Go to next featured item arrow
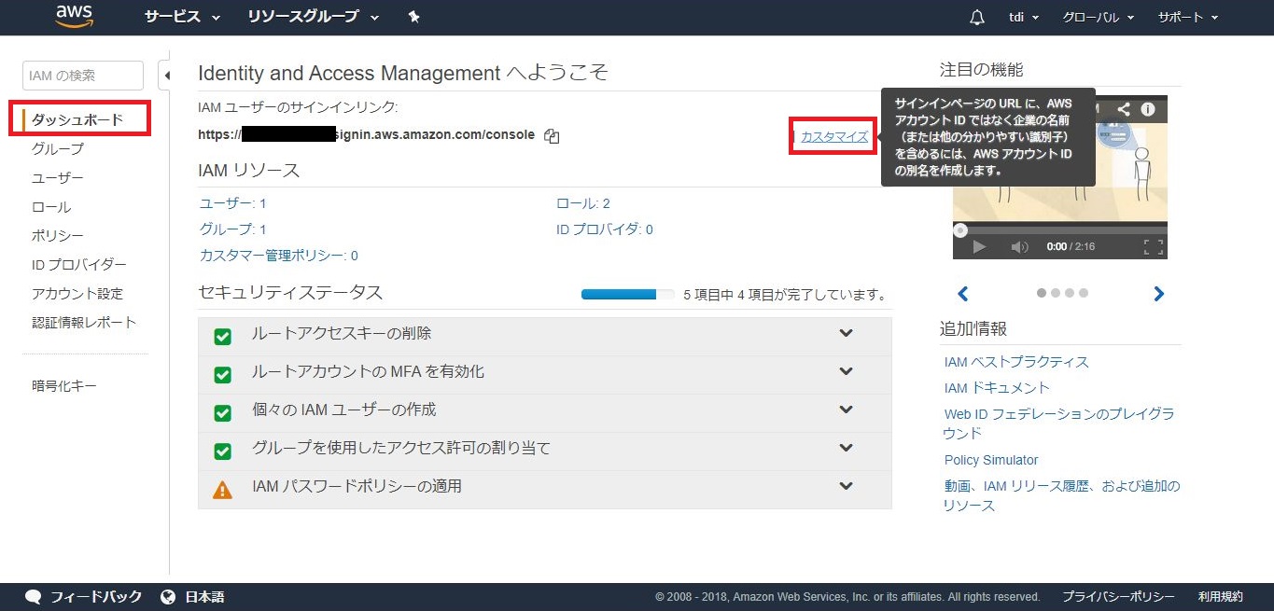1274x611 pixels. point(1158,294)
